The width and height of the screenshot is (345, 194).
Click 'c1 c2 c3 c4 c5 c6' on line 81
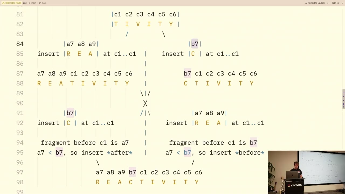click(145, 14)
